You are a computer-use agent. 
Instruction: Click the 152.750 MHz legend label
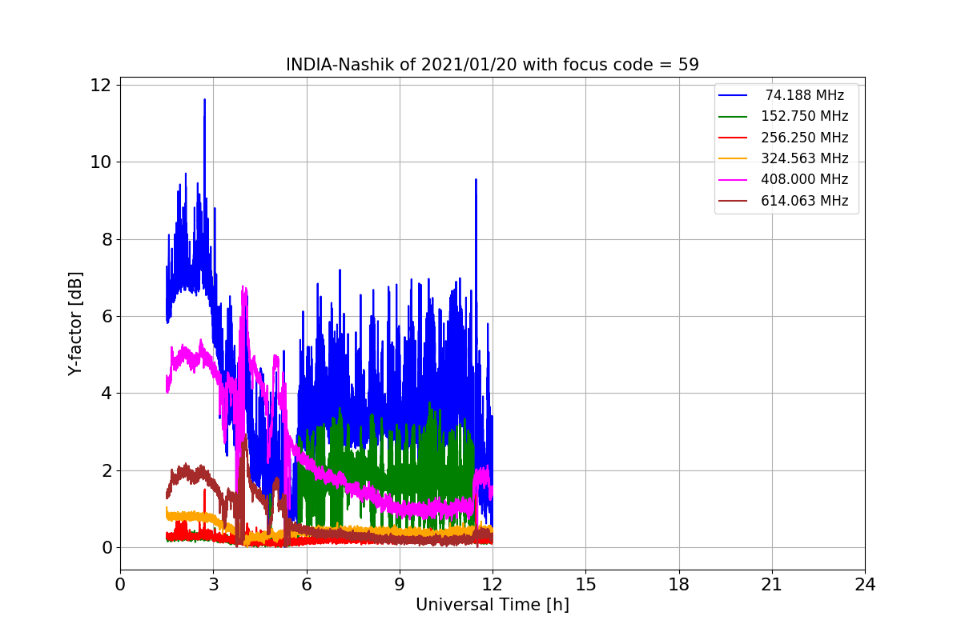point(805,116)
